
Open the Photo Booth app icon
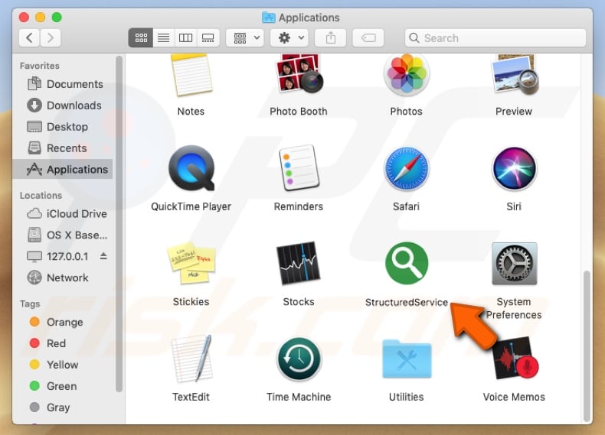coord(299,73)
